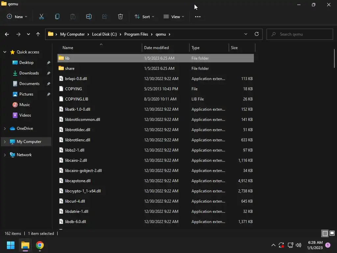Image resolution: width=337 pixels, height=253 pixels.
Task: Click Local Disk (C:) in breadcrumb
Action: pyautogui.click(x=104, y=34)
